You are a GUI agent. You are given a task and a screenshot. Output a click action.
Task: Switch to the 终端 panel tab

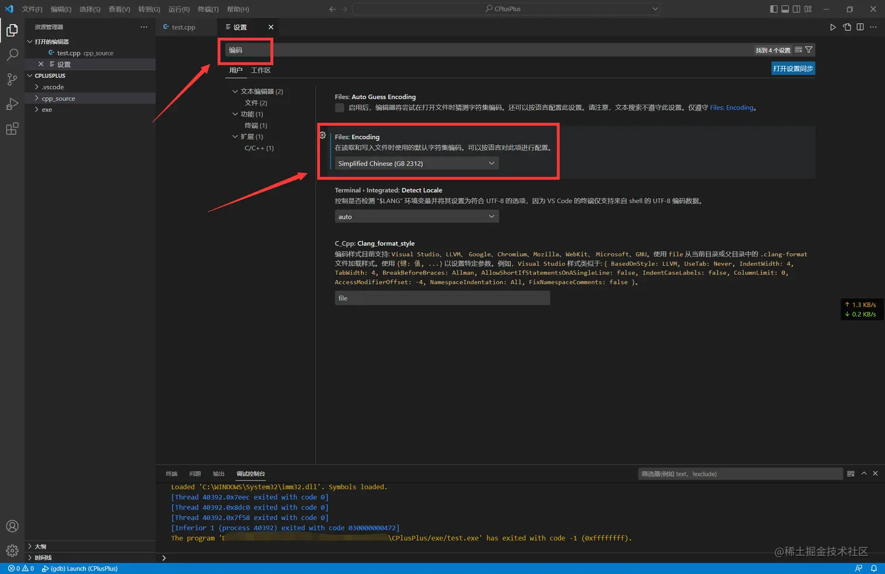coord(171,473)
